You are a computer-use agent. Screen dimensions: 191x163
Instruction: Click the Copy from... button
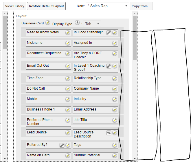click(x=141, y=6)
